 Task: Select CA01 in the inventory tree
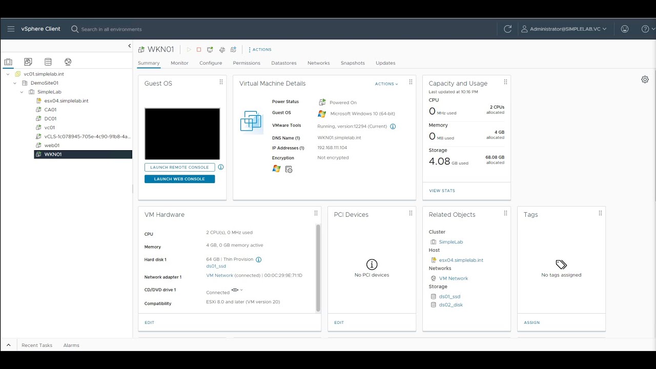click(x=50, y=110)
